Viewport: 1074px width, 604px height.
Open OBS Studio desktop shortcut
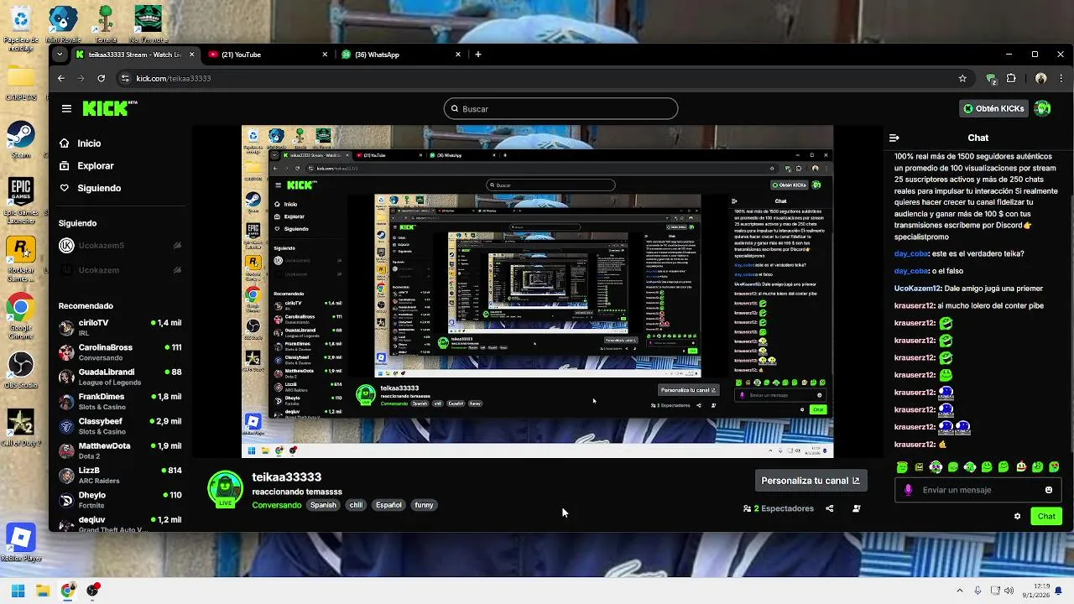21,370
